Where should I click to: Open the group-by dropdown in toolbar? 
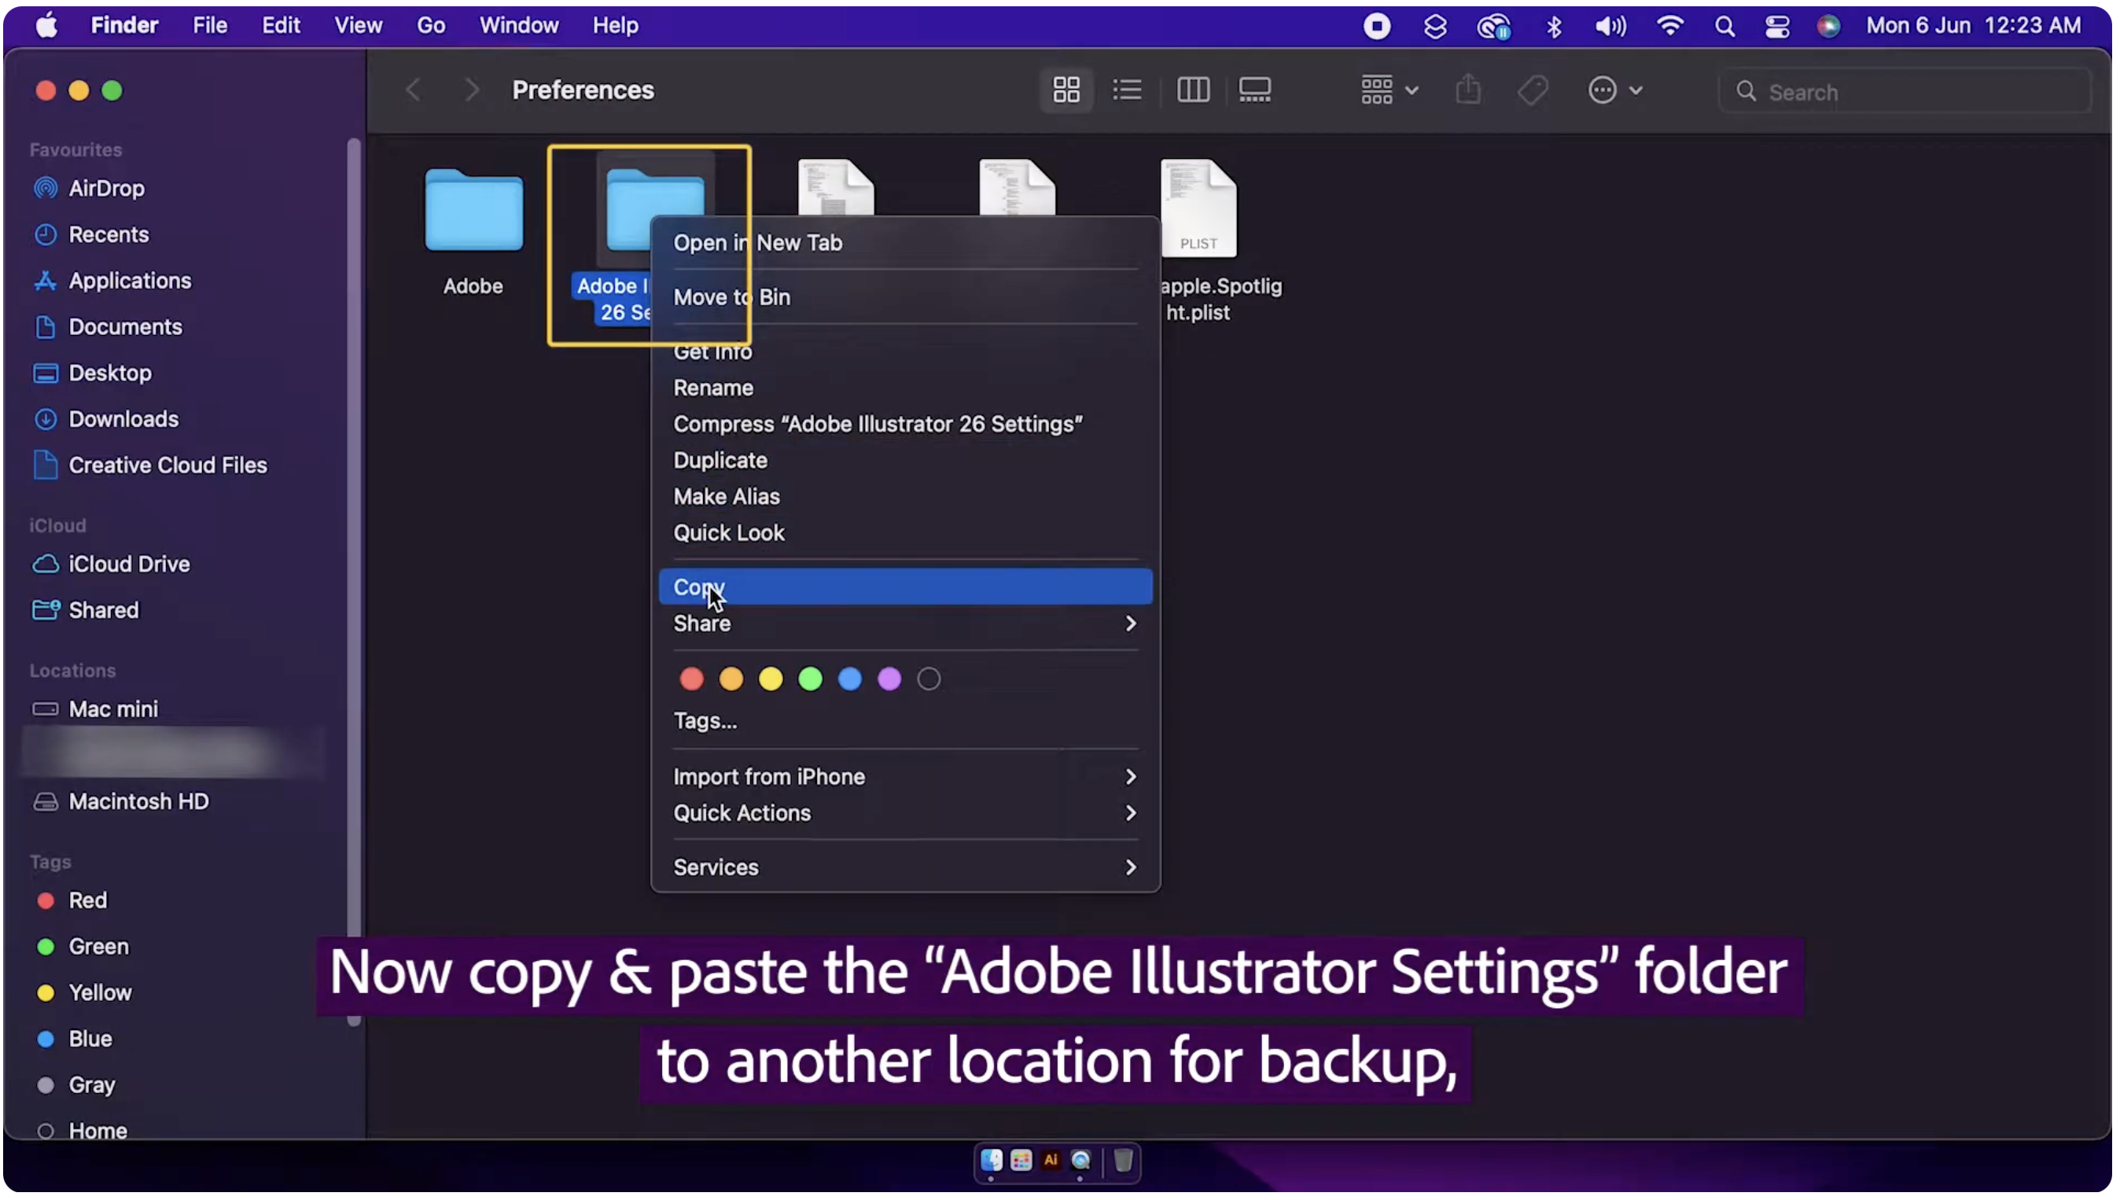[1389, 89]
